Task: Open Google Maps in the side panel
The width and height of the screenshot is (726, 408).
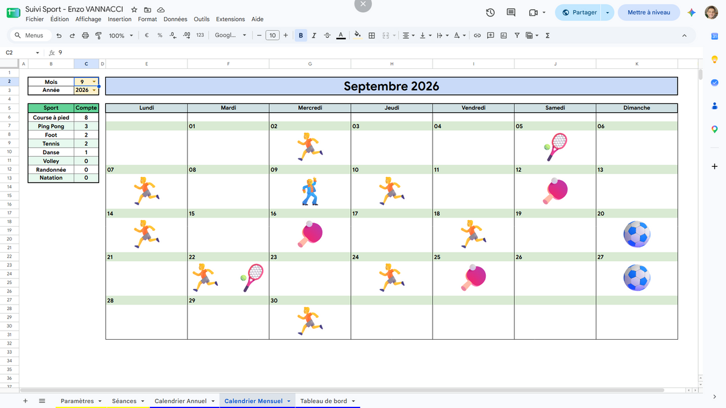Action: (715, 129)
